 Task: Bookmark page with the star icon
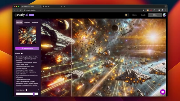click(143, 10)
